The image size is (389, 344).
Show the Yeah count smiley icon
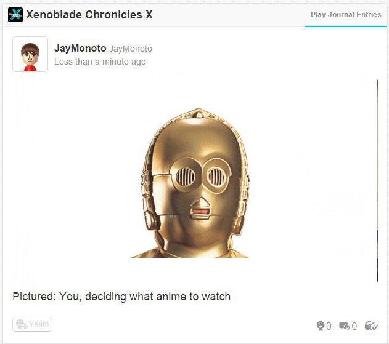(x=321, y=326)
